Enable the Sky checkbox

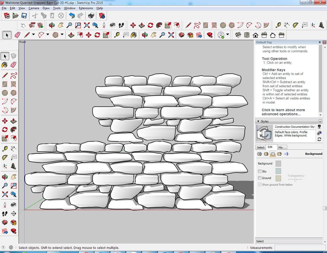pos(260,171)
